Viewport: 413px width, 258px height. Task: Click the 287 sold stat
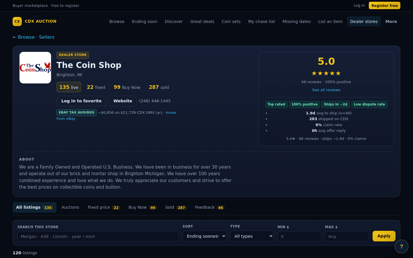click(159, 87)
